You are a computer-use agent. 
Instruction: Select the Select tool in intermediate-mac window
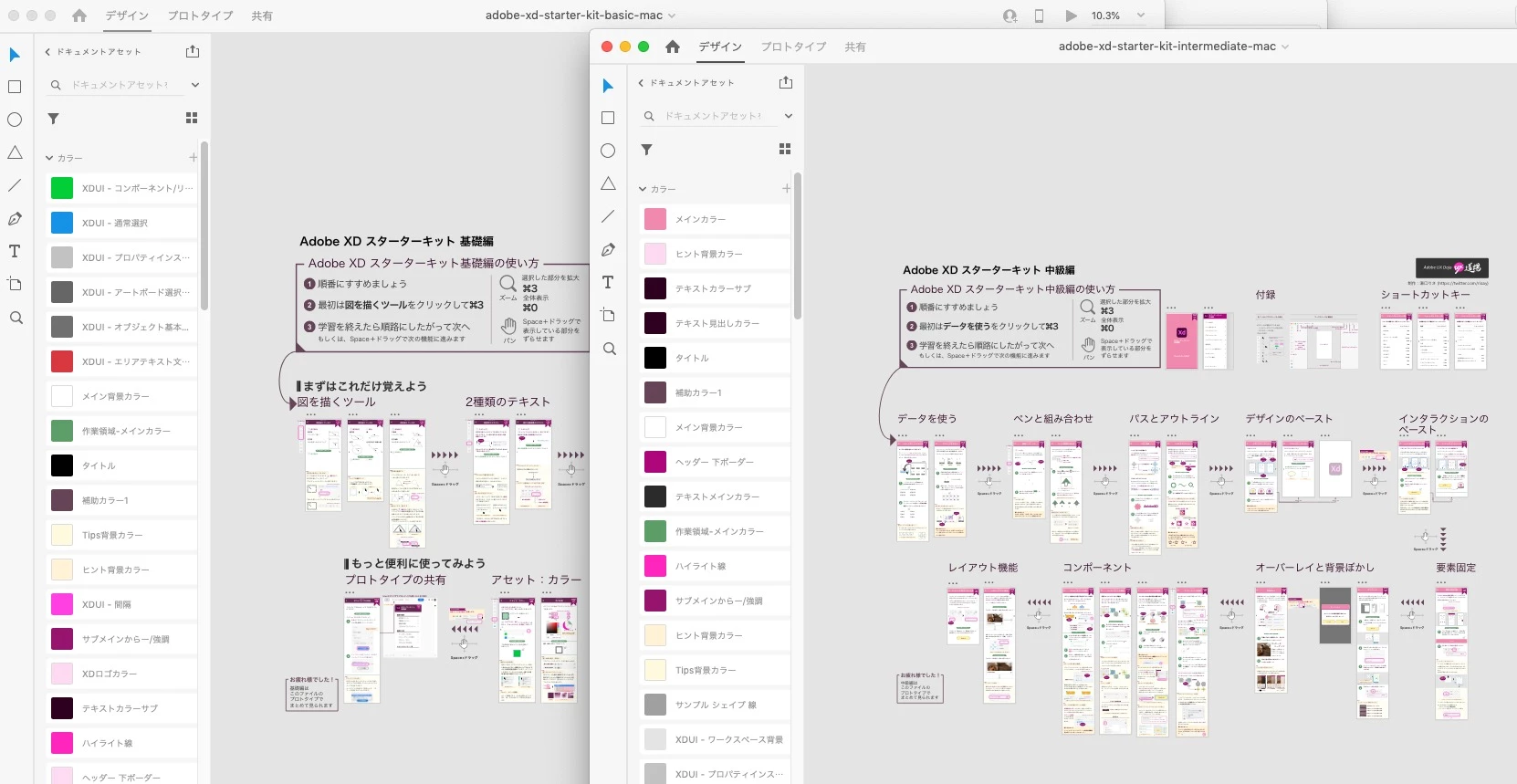pyautogui.click(x=608, y=86)
